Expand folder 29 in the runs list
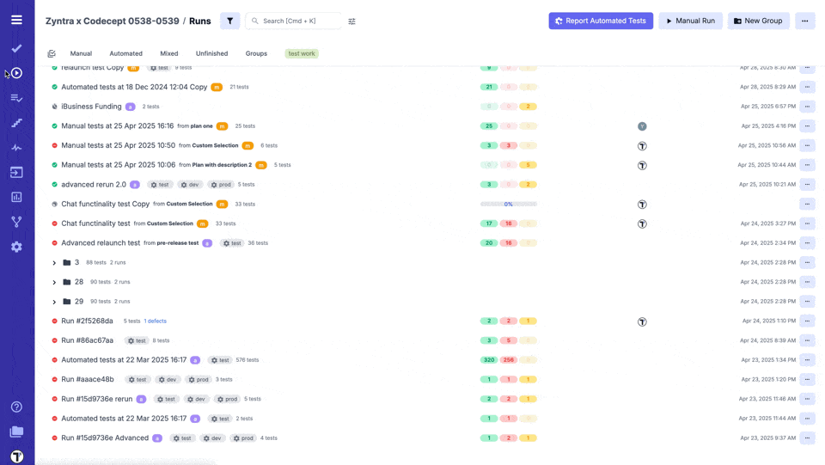Screen dimensions: 825x465 pyautogui.click(x=54, y=302)
